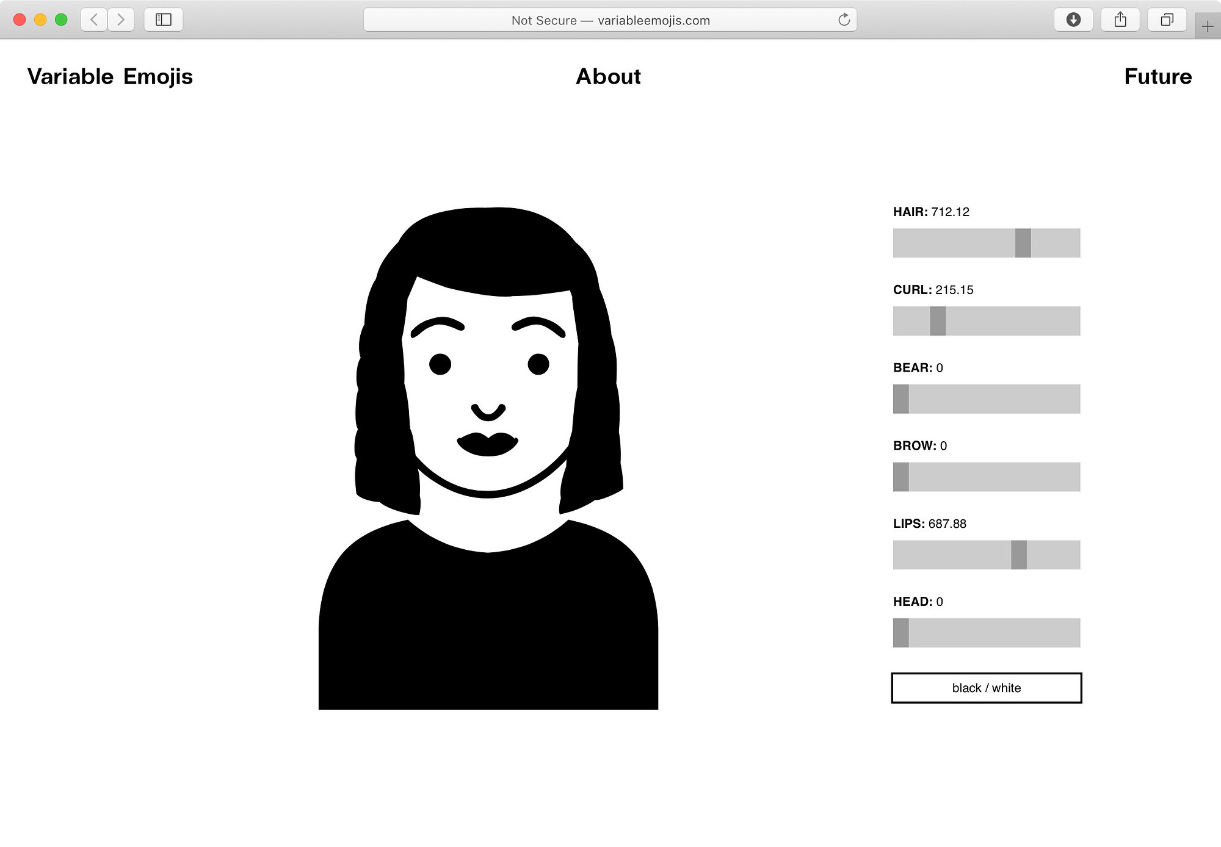Viewport: 1221px width, 847px height.
Task: Click the HAIR: 712.12 label
Action: point(931,212)
